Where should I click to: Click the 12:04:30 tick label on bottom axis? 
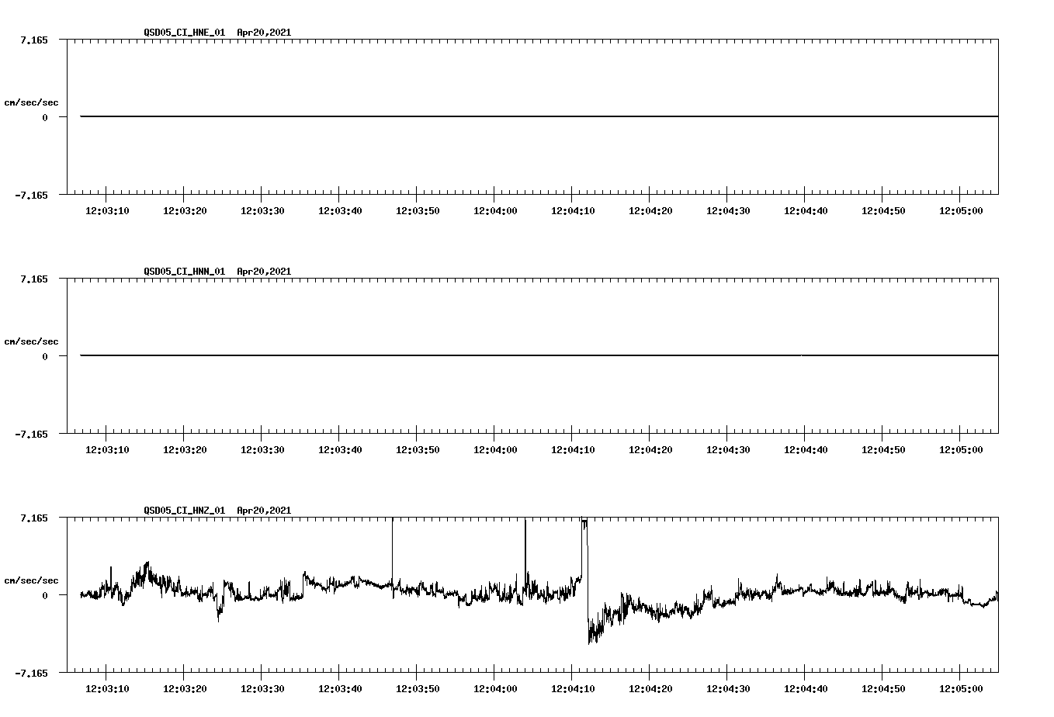[730, 688]
